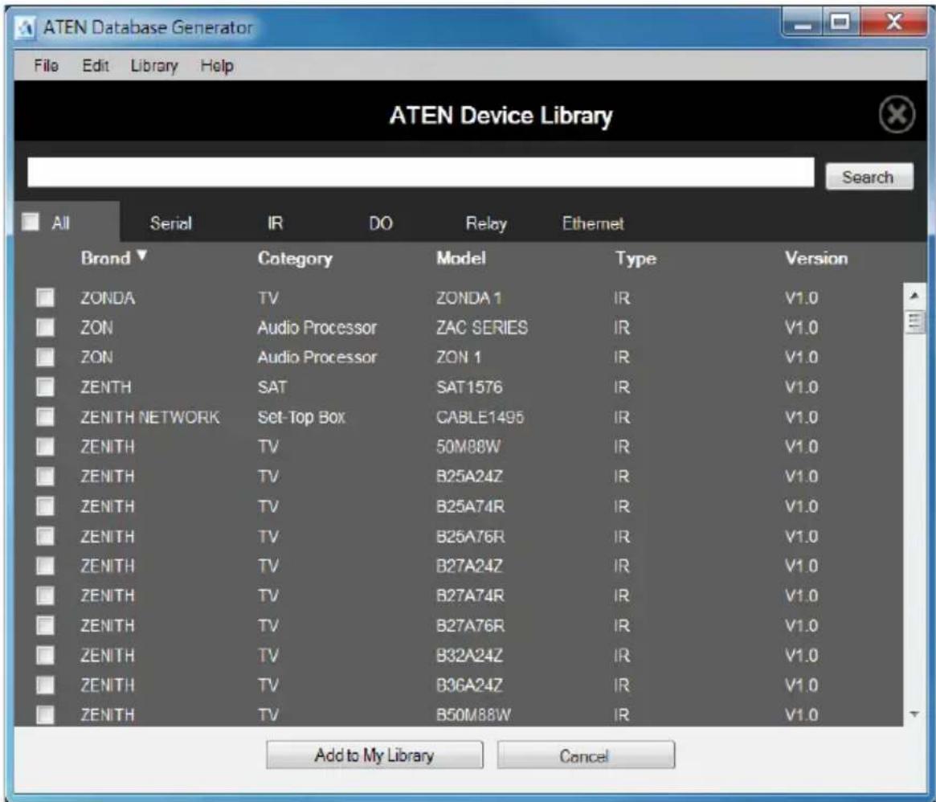This screenshot has height=802, width=936.
Task: Click the ZAC SERIES model cell
Action: coord(482,327)
